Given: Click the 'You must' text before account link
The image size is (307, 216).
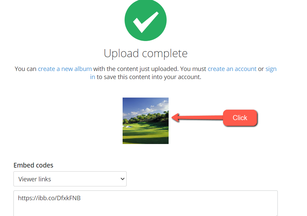Looking at the screenshot, I should [193, 69].
